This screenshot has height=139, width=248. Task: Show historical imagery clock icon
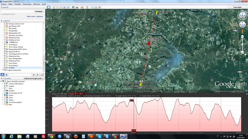[x=73, y=7]
